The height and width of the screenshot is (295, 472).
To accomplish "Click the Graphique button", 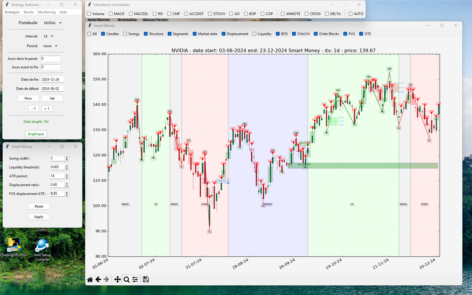I will tap(36, 134).
